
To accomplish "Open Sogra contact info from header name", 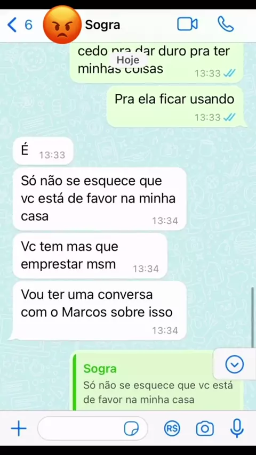I will [102, 25].
